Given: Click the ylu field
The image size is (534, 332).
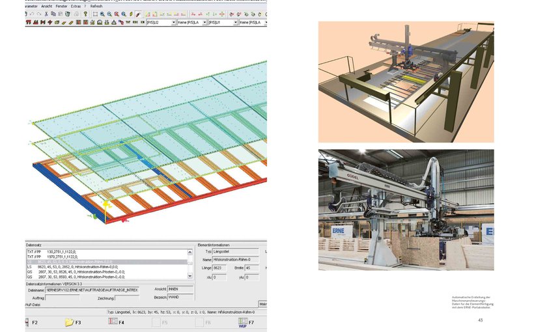Looking at the screenshot, I should pyautogui.click(x=252, y=277).
